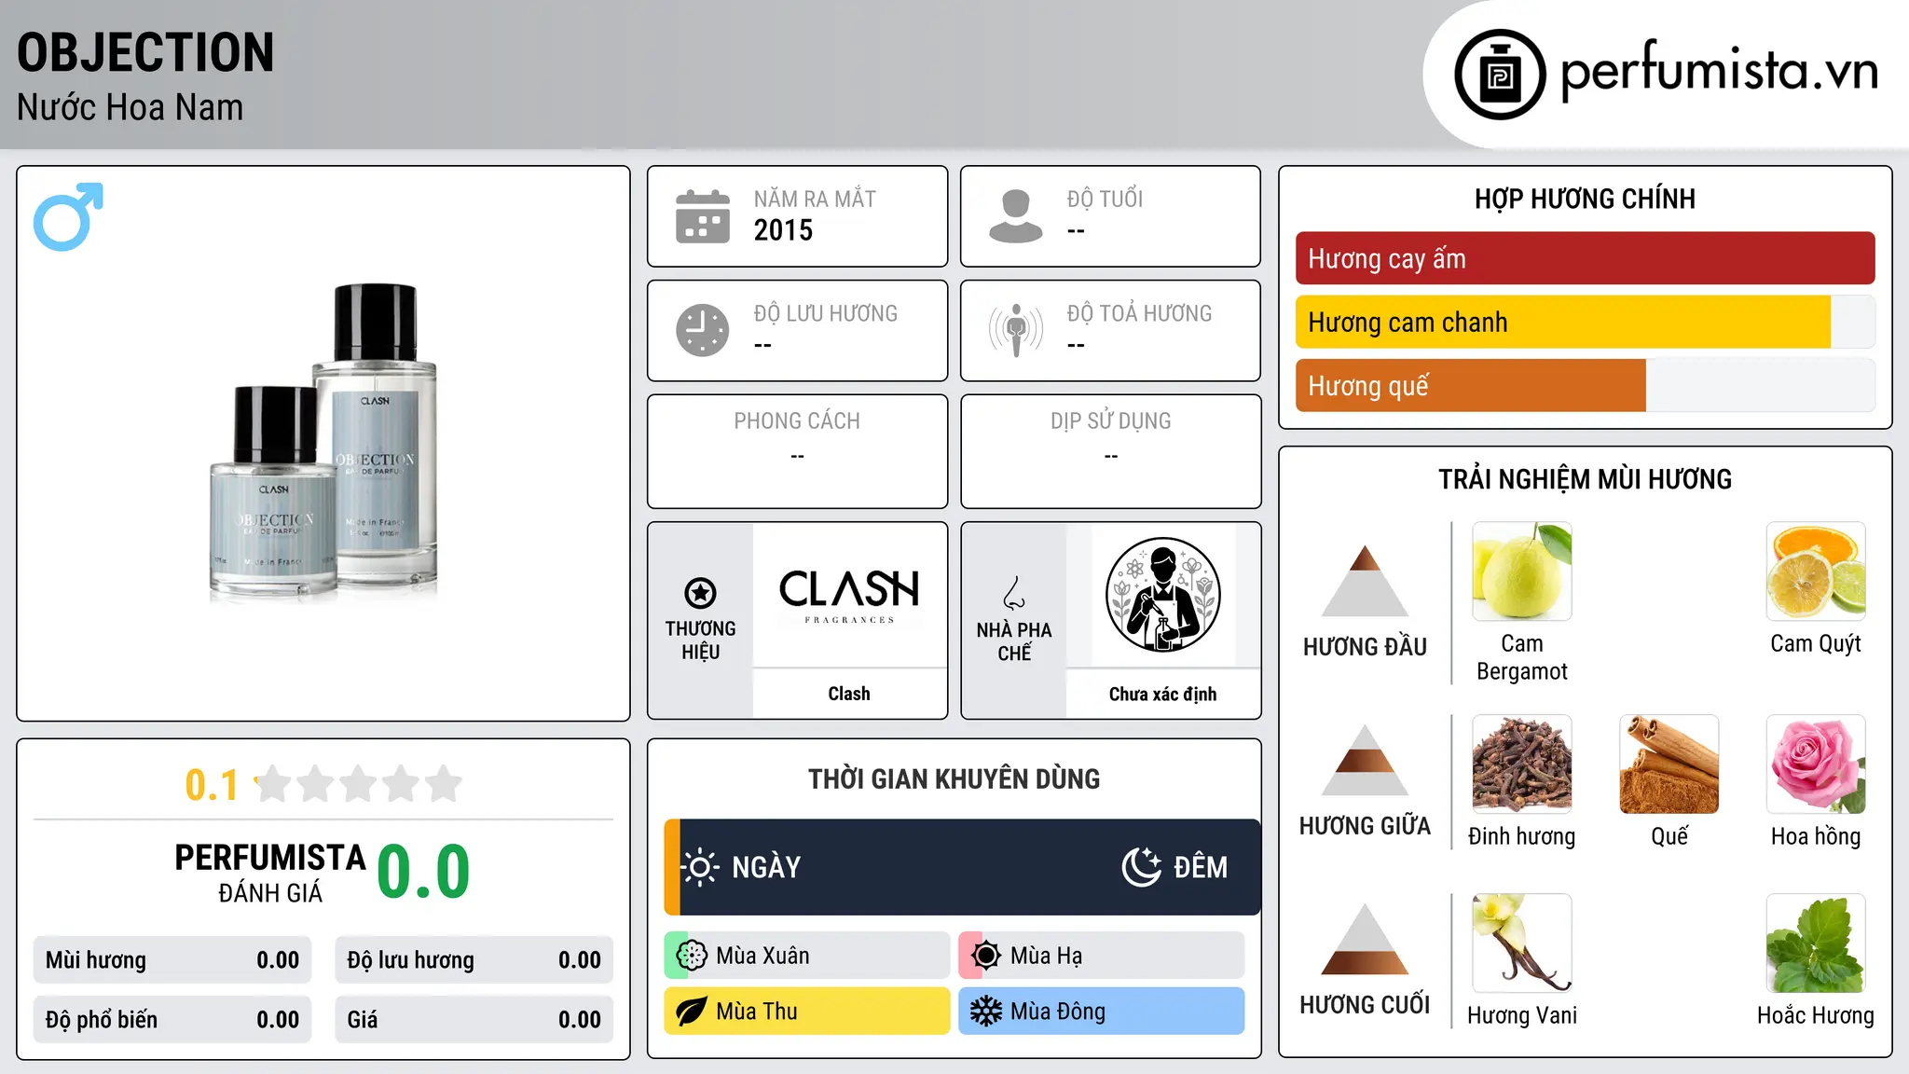This screenshot has height=1074, width=1909.
Task: Click the 0.1 user rating number
Action: [x=212, y=785]
